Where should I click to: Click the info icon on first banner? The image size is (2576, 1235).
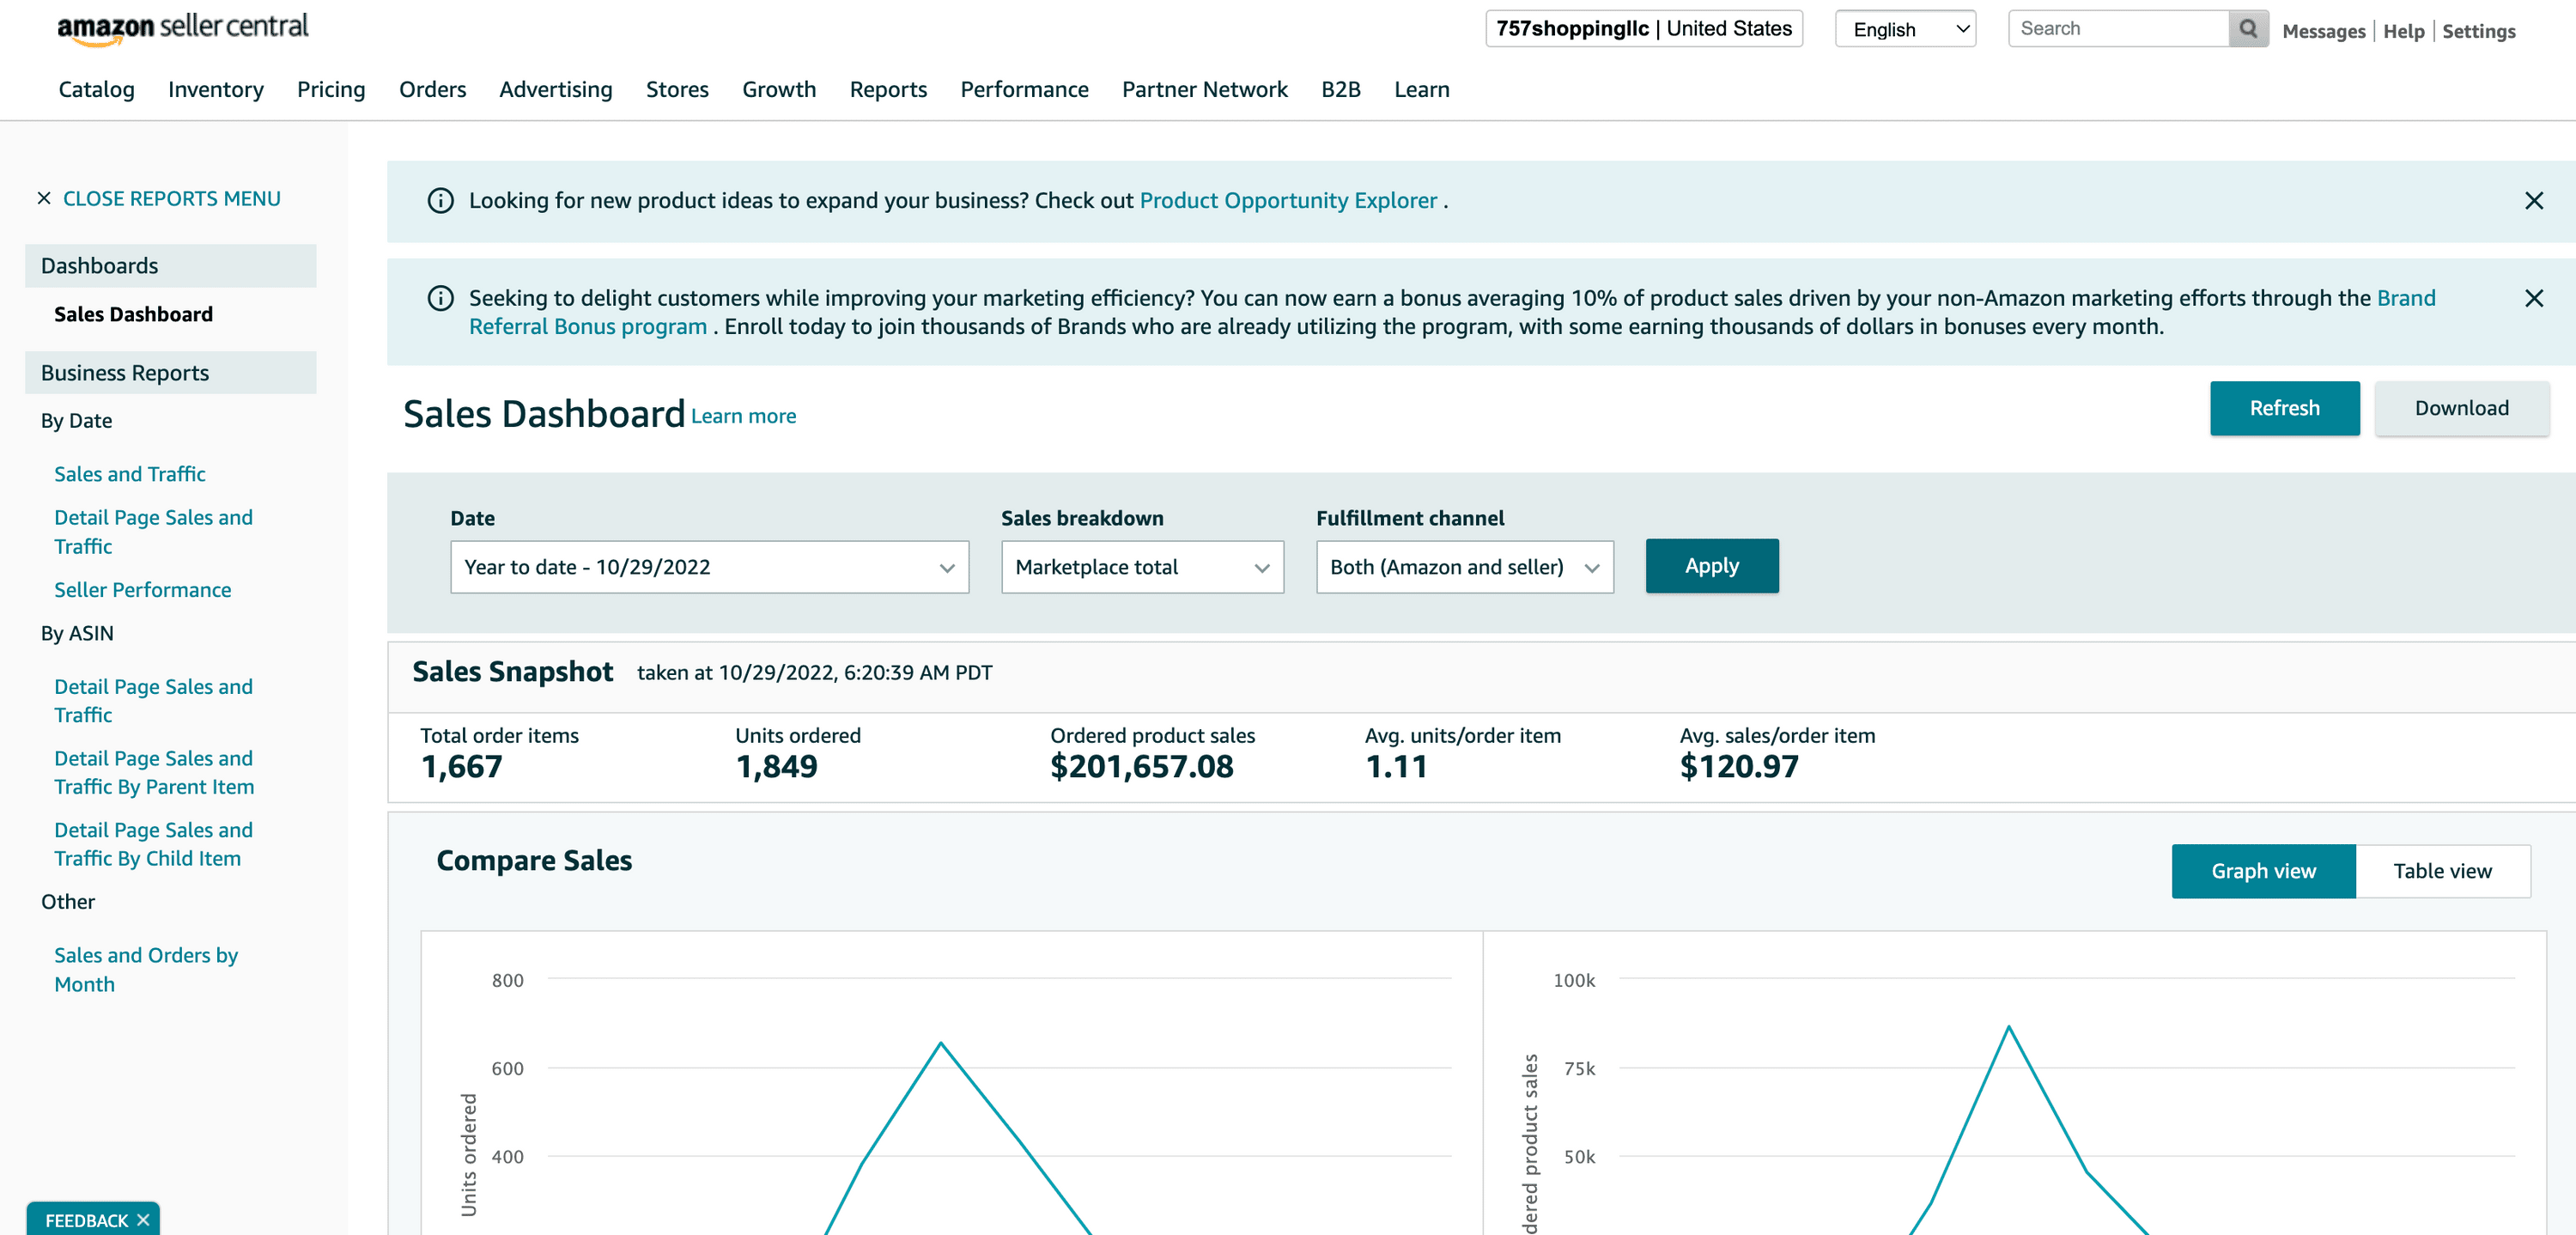pos(440,201)
